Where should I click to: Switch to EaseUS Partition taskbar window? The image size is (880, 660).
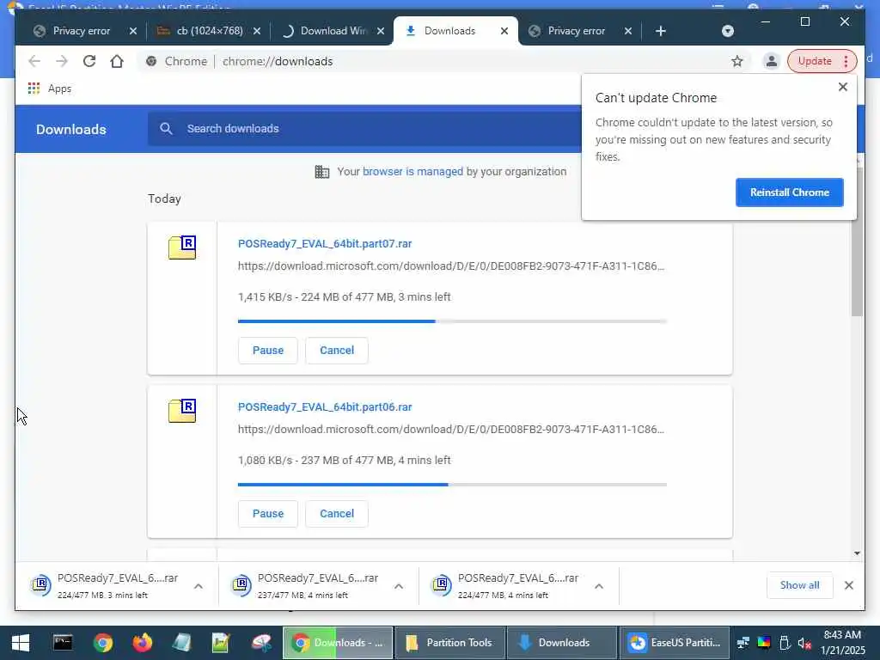click(x=675, y=643)
